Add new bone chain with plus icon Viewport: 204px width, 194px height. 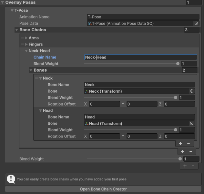tap(183, 151)
